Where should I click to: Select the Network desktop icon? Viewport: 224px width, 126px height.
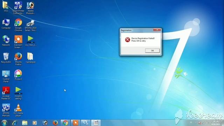[6, 41]
